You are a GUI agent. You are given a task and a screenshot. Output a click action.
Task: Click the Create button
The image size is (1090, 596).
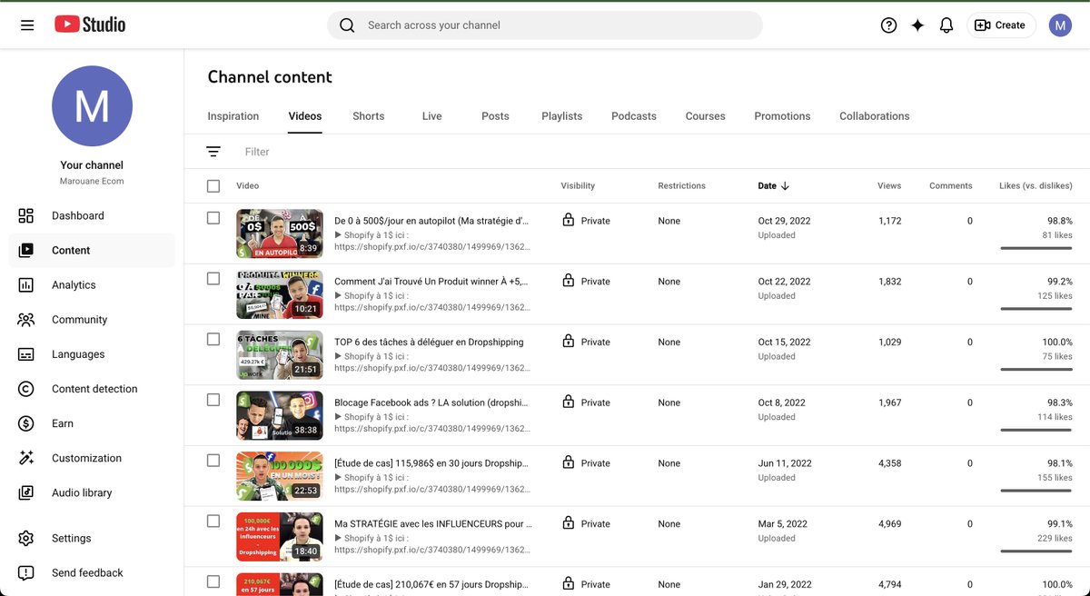1000,25
